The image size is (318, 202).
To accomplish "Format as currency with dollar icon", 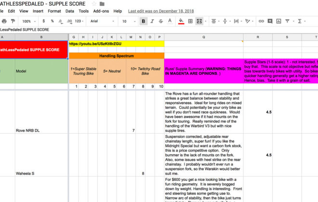I will (44, 21).
